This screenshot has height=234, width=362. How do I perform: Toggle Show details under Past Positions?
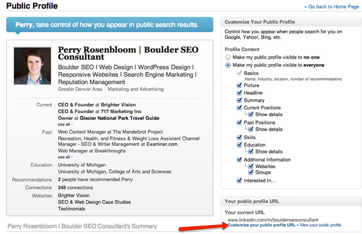click(x=251, y=129)
